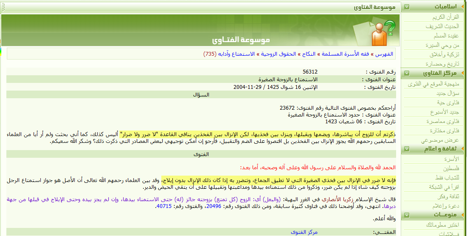Open سؤال جديد sidebar link
Screen dimensions: 467x236
447,94
